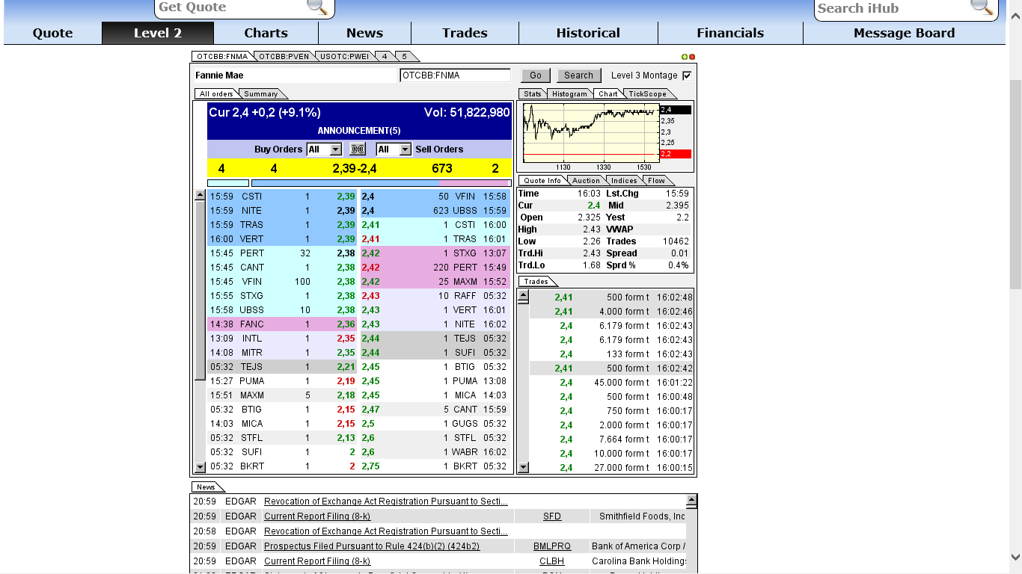
Task: Click the Go button
Action: coord(536,75)
